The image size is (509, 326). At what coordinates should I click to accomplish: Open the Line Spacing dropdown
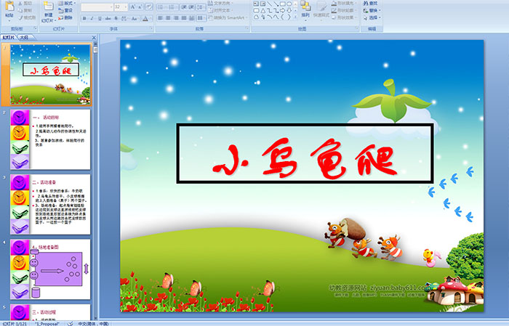coord(201,7)
